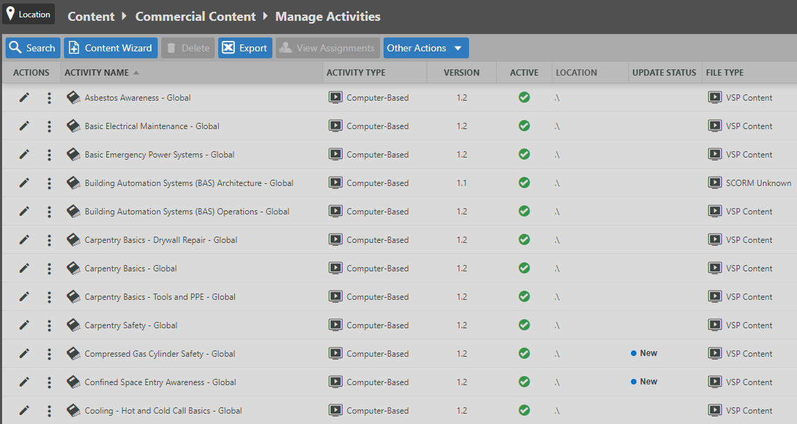The width and height of the screenshot is (797, 424).
Task: Edit Building Automation Systems (BAS) Operations row
Action: click(x=24, y=211)
